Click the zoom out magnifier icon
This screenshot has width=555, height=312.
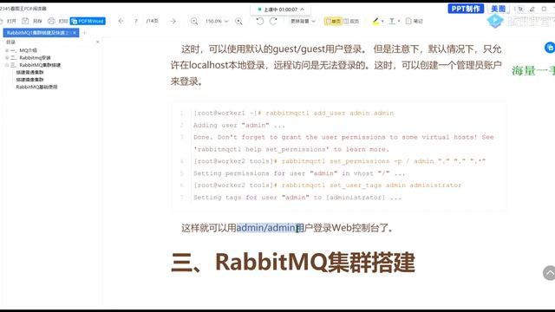pyautogui.click(x=194, y=21)
